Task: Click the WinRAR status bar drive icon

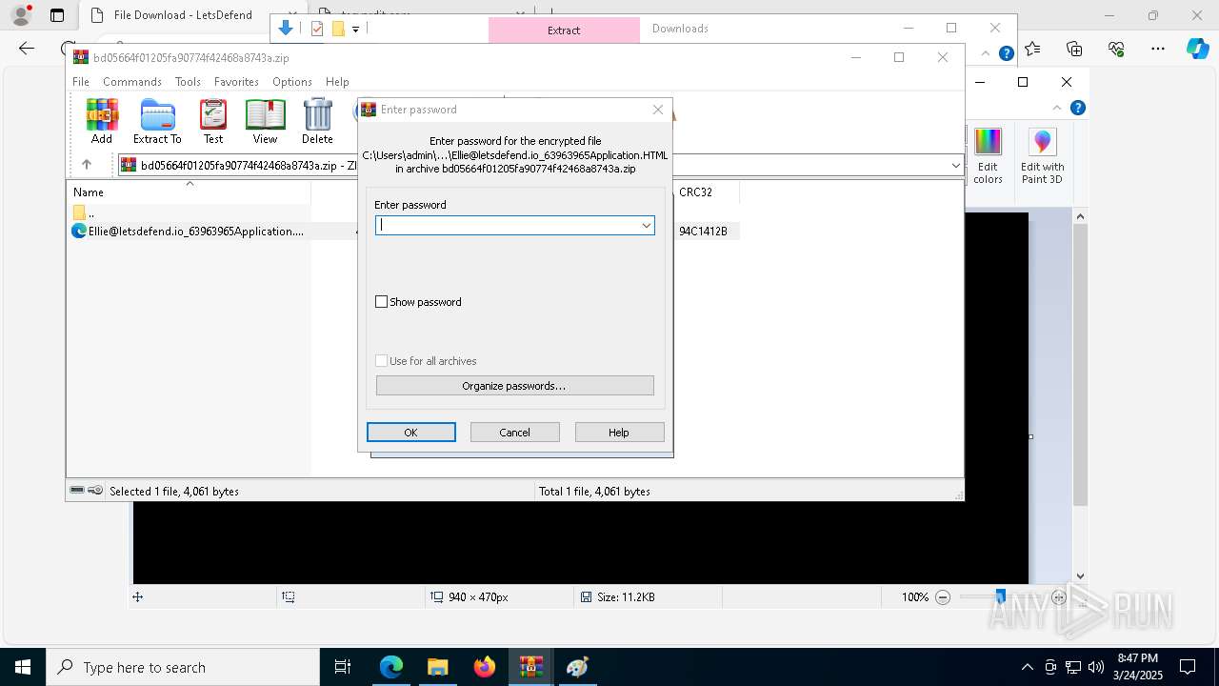Action: (77, 491)
